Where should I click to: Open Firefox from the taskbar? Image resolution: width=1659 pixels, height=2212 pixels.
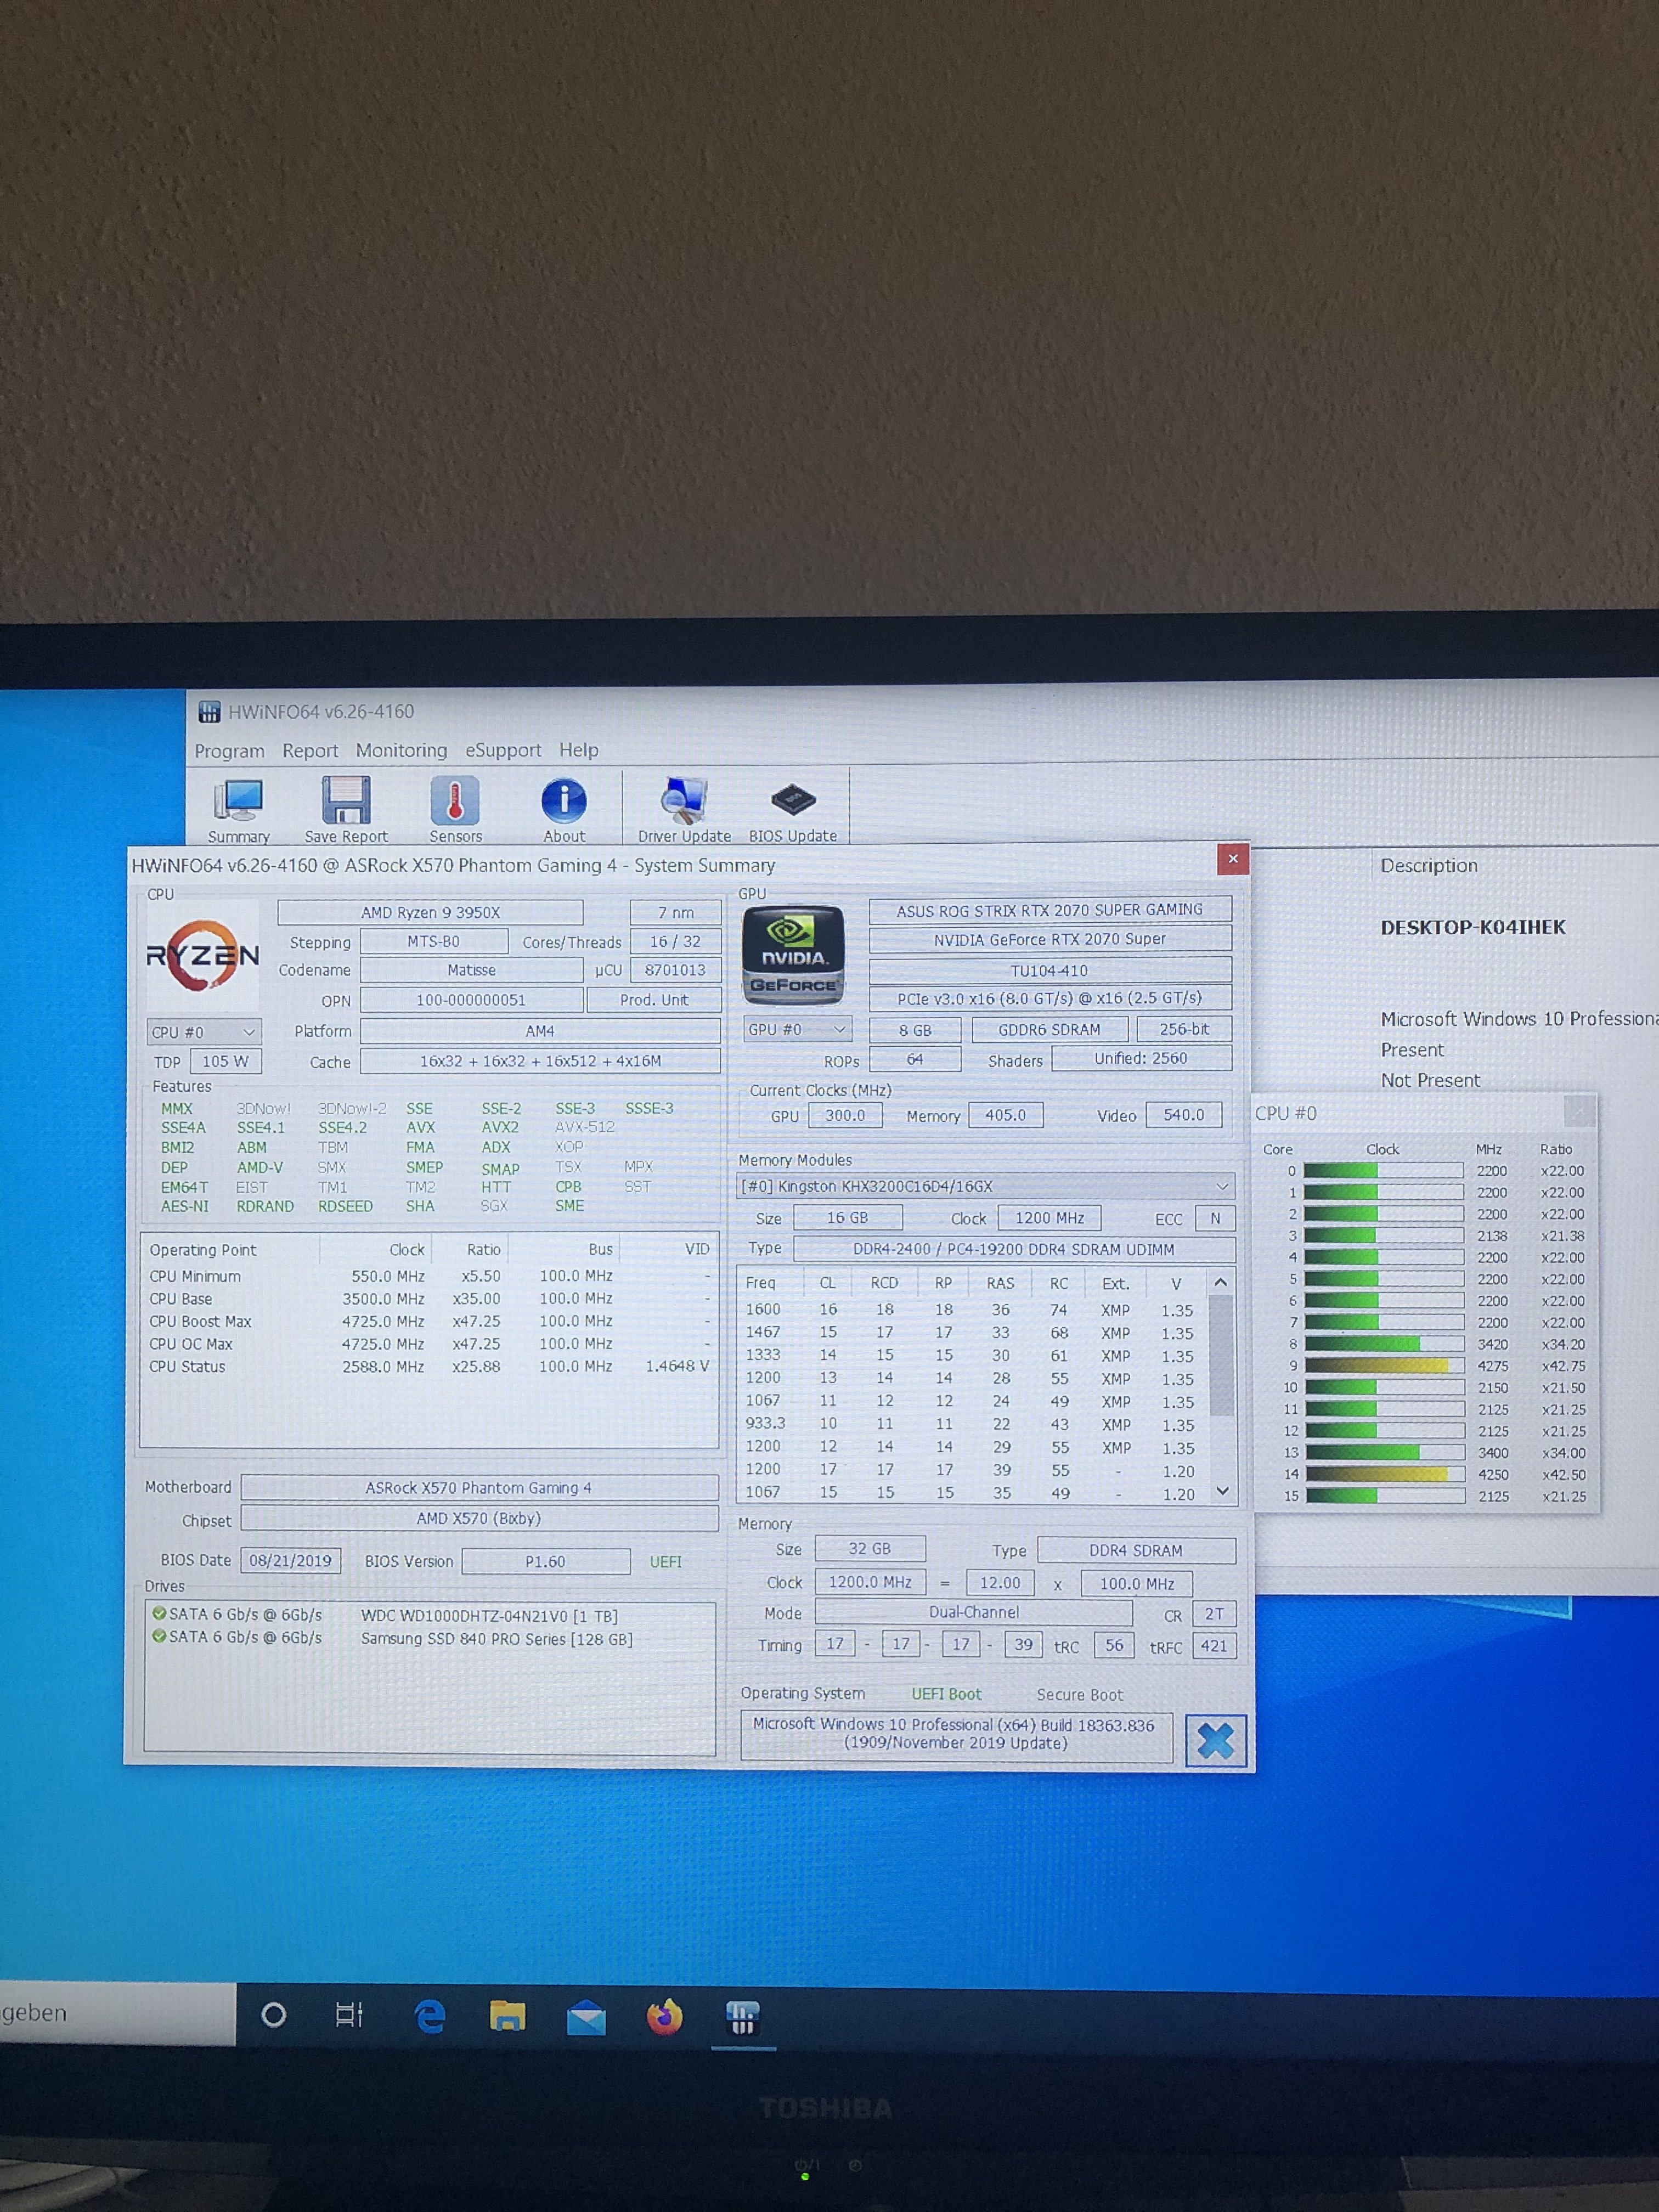(664, 2017)
